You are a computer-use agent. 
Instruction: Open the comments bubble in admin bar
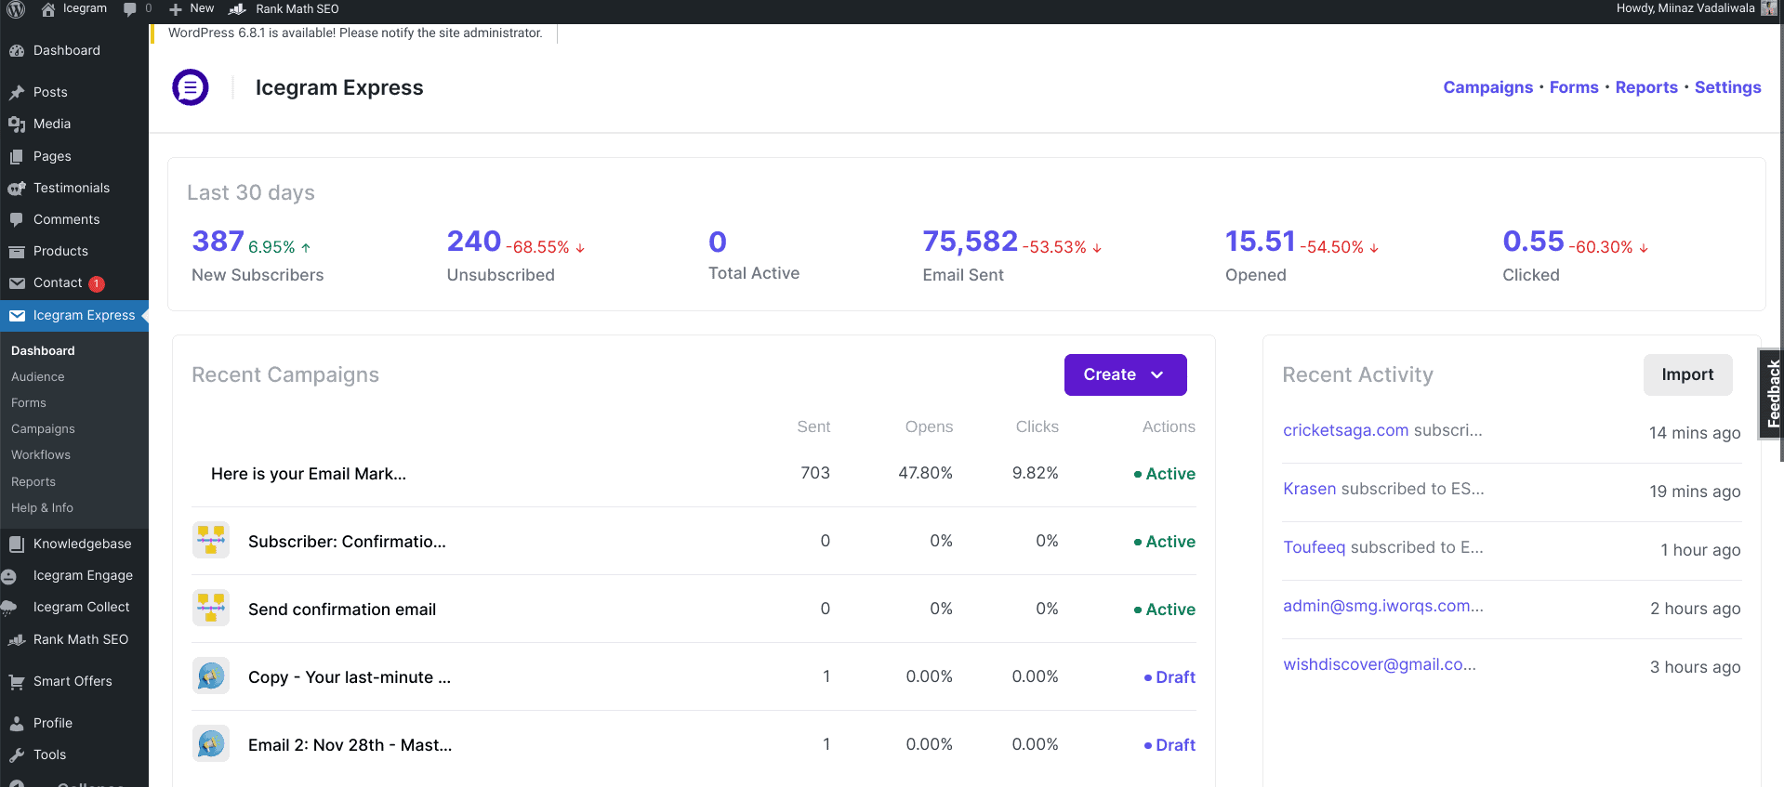pyautogui.click(x=130, y=9)
